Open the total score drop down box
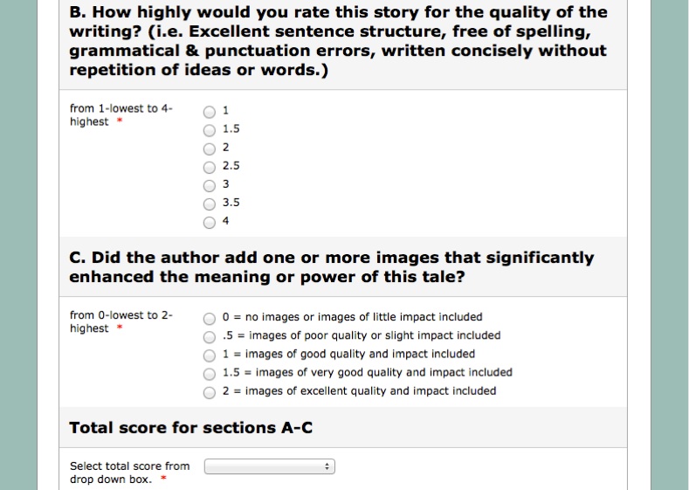The width and height of the screenshot is (689, 490). pyautogui.click(x=270, y=467)
